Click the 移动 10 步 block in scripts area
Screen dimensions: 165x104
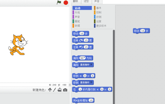(141, 31)
